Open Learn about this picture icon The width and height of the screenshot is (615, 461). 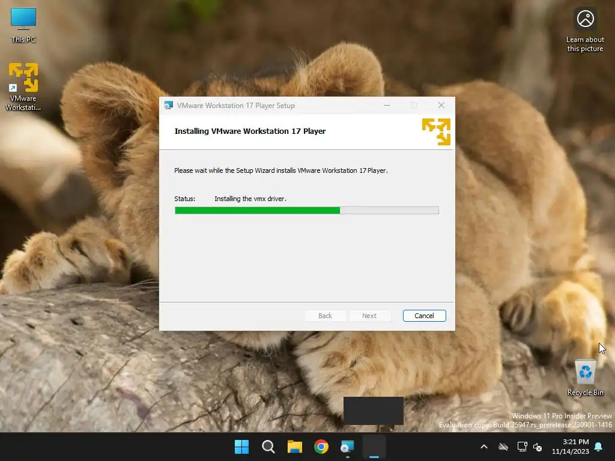coord(585,30)
